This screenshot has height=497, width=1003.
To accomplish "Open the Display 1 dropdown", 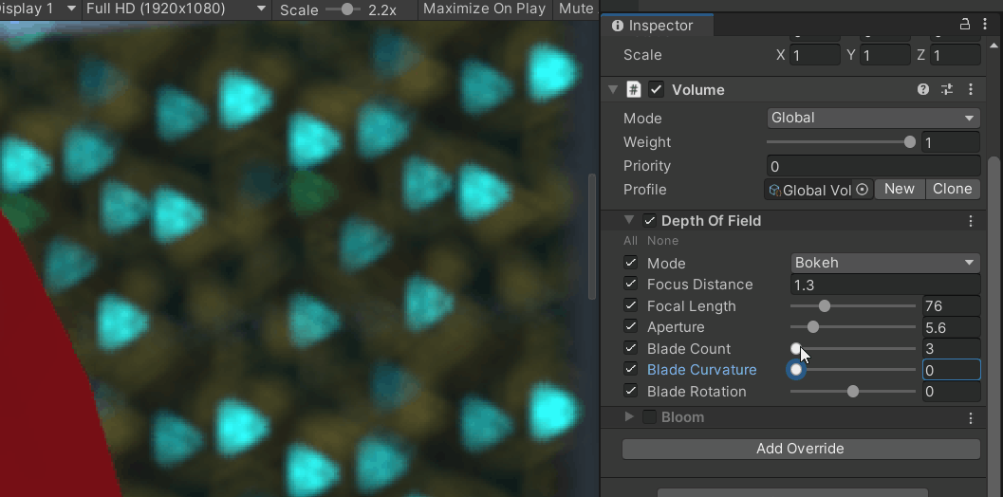I will (40, 9).
